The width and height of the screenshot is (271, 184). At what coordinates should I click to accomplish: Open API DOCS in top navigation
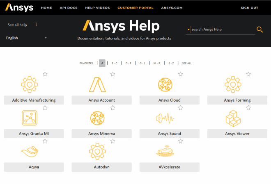pyautogui.click(x=69, y=8)
